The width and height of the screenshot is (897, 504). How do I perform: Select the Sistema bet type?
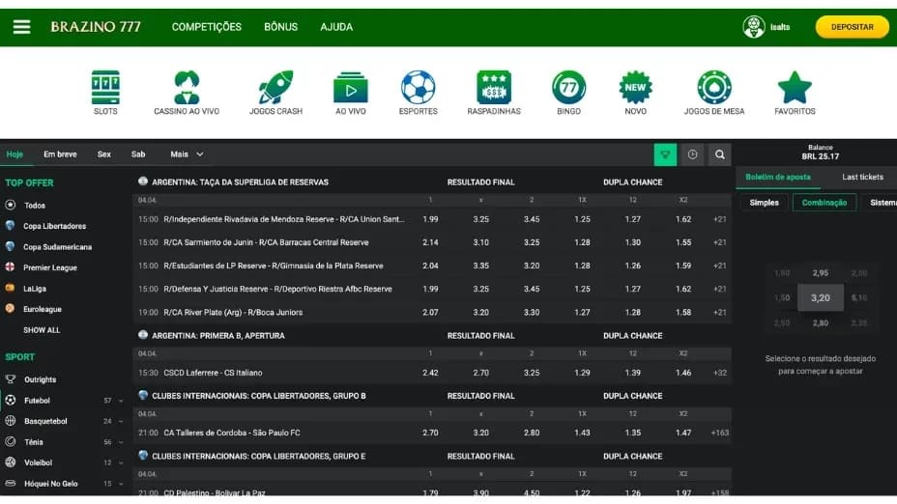[881, 203]
